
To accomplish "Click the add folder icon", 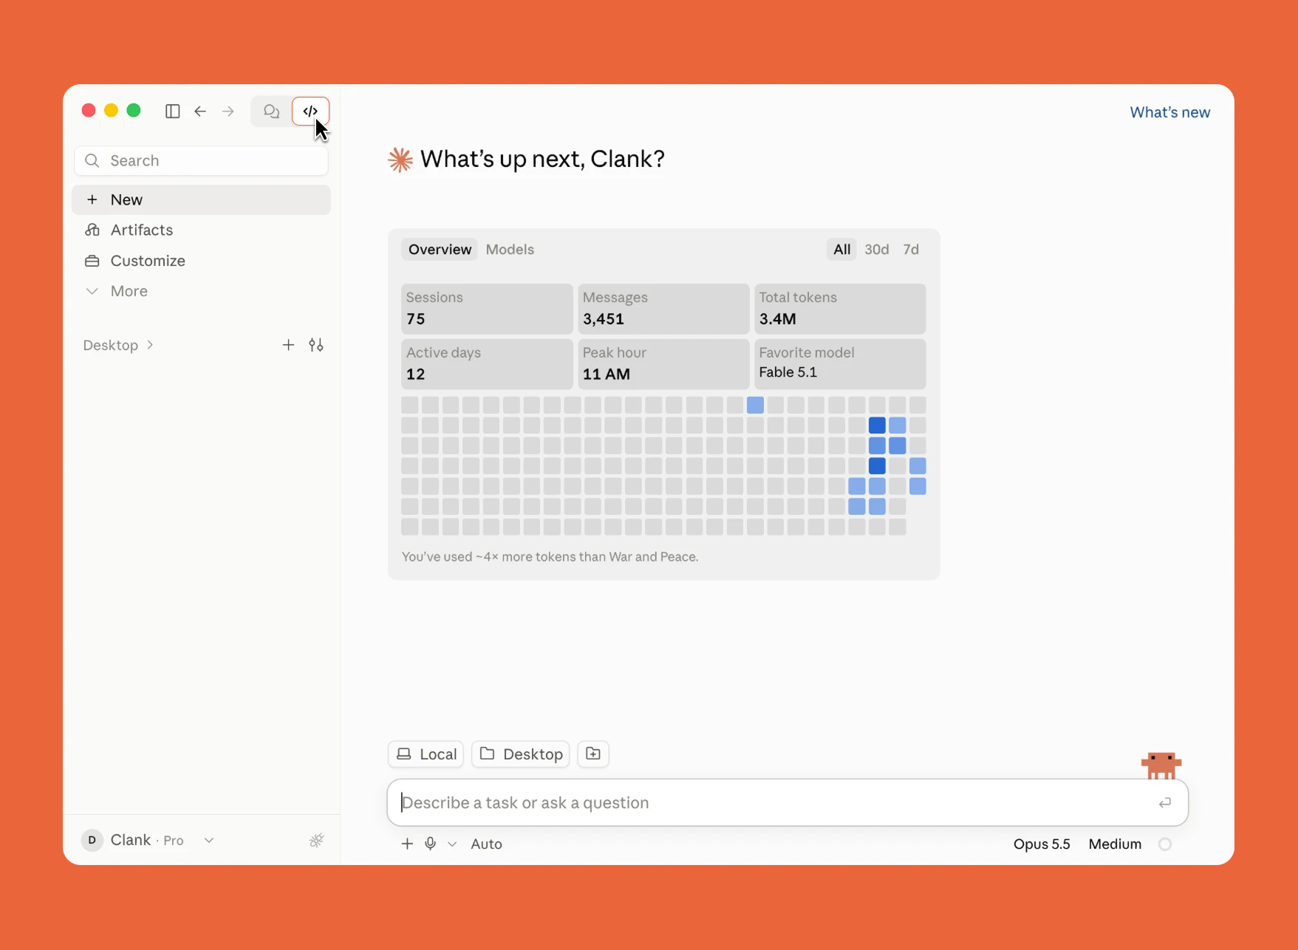I will point(593,754).
